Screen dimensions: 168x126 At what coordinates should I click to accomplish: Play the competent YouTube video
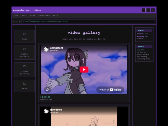tap(84, 70)
